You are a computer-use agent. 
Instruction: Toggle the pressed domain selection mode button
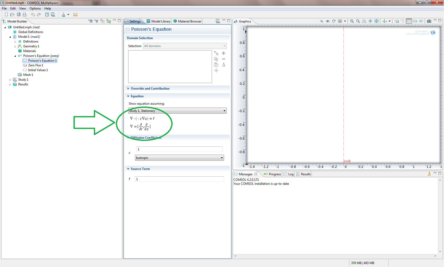tap(409, 21)
